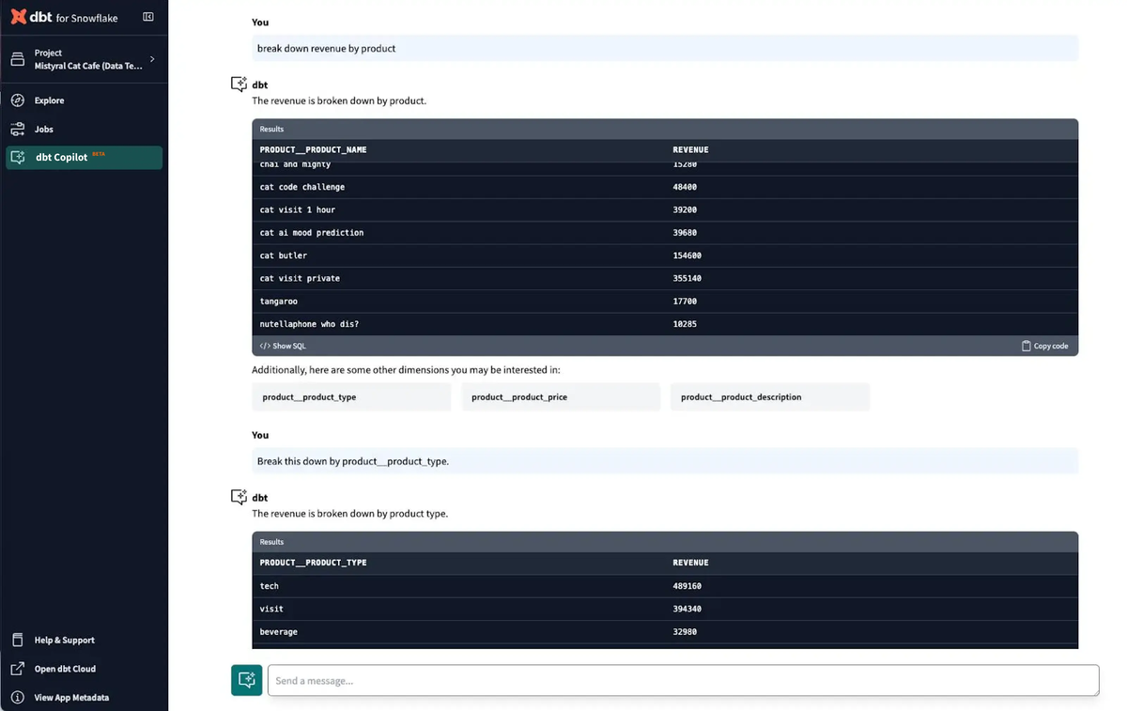
Task: Click the 'break down revenue by product' message
Action: pyautogui.click(x=665, y=48)
